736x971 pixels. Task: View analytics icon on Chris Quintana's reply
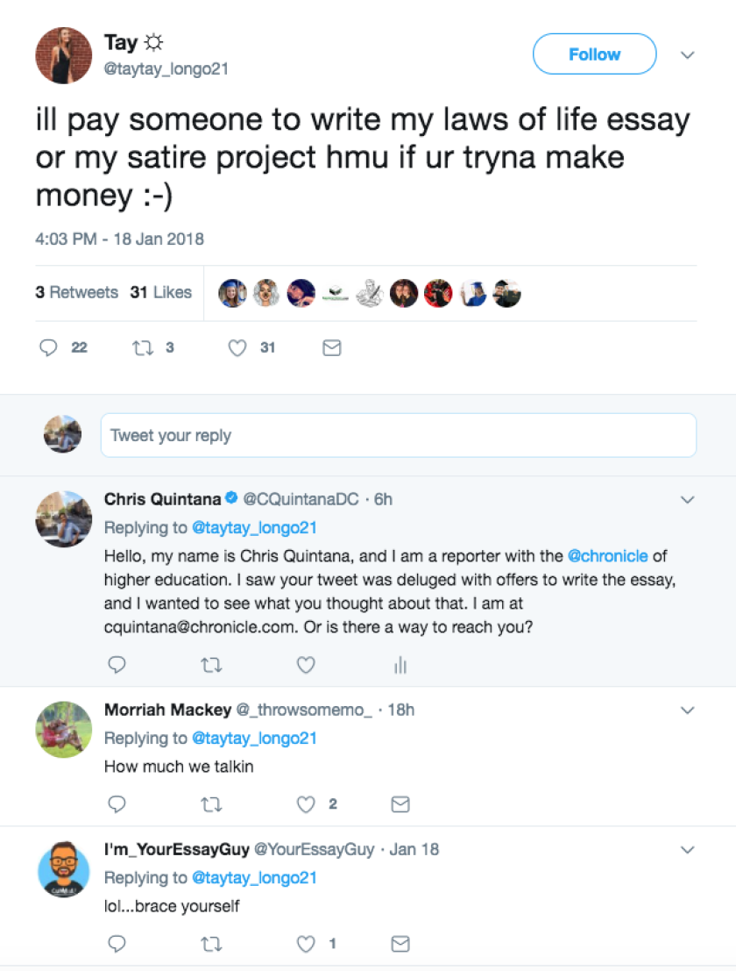[x=400, y=666]
